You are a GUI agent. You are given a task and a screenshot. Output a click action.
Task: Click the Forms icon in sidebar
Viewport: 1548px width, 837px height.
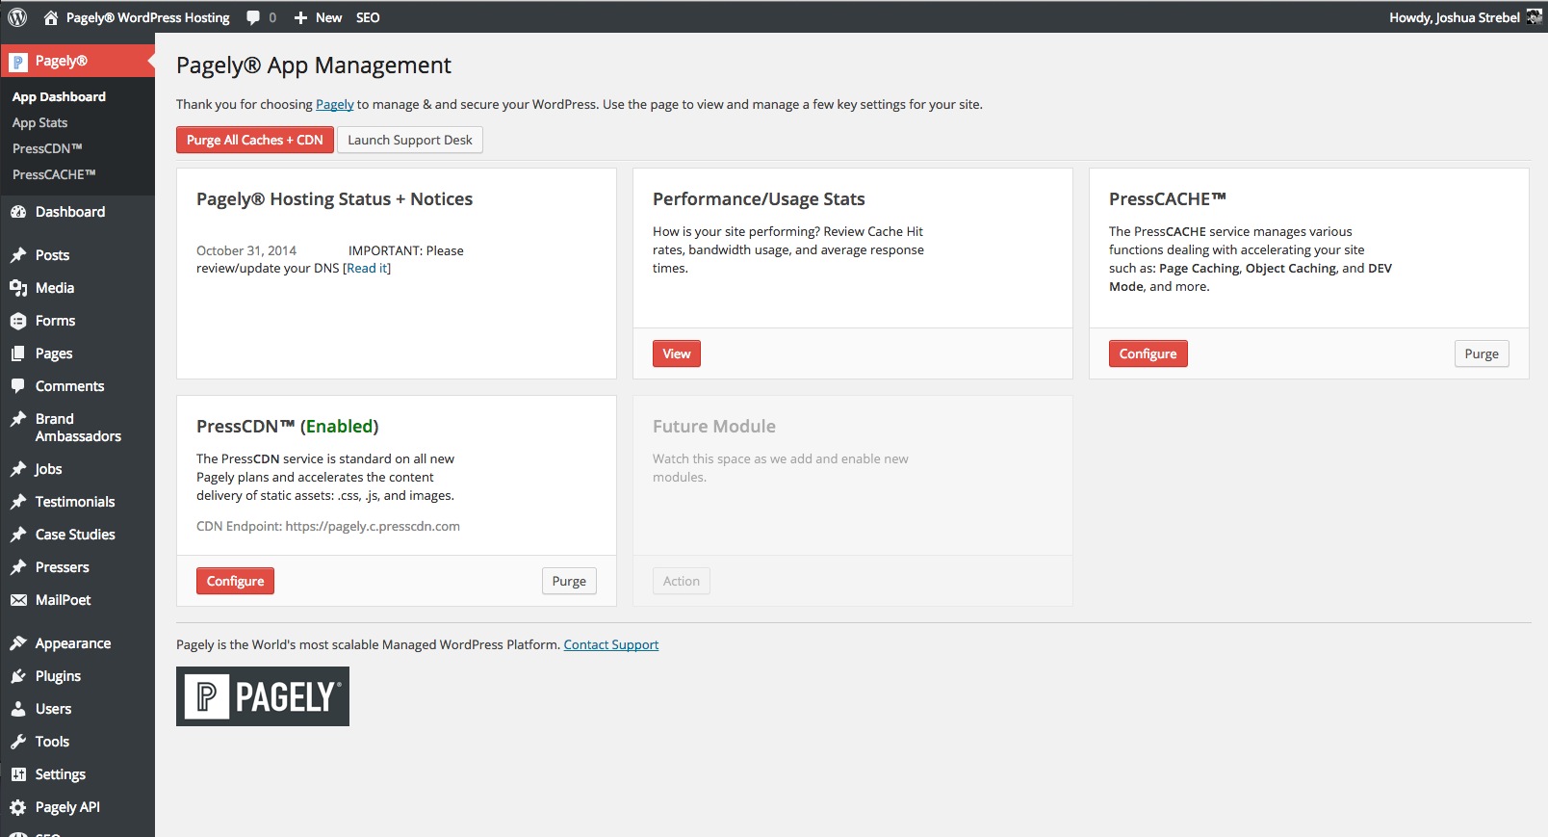[18, 321]
